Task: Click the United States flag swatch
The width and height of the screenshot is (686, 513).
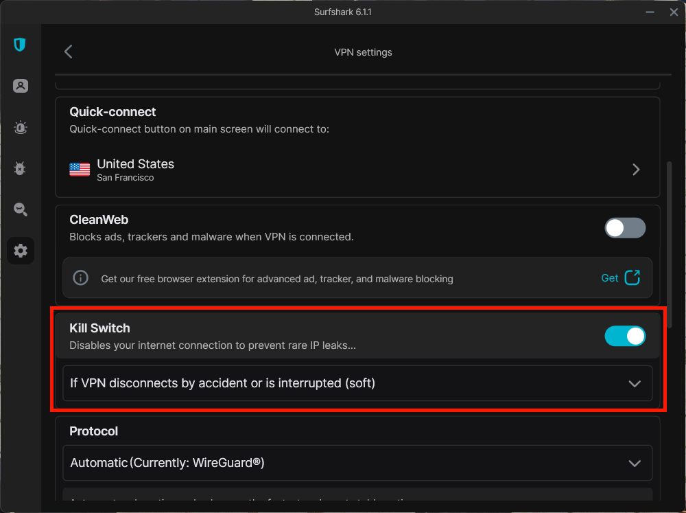Action: point(80,169)
